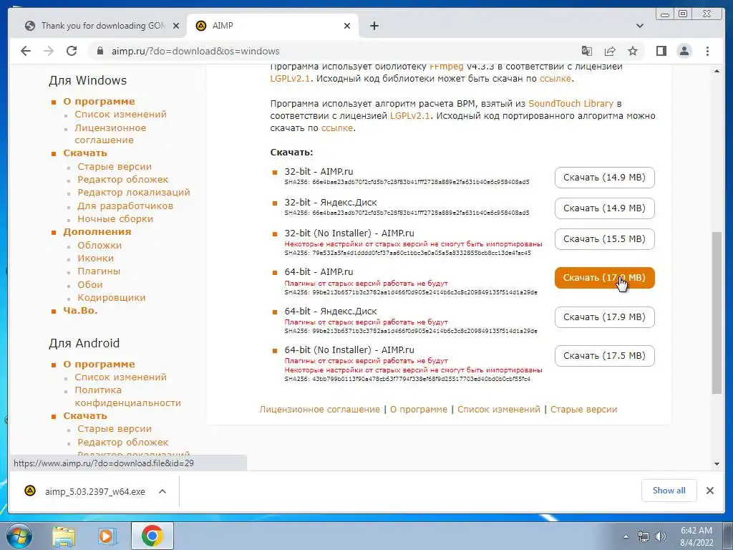
Task: Open Windows Старые версии sidebar link
Action: tap(115, 166)
